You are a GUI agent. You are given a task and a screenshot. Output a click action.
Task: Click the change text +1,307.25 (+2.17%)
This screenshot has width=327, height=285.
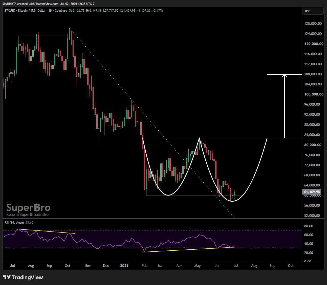tap(150, 11)
